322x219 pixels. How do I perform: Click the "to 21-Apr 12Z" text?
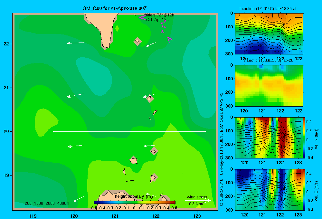156,20
